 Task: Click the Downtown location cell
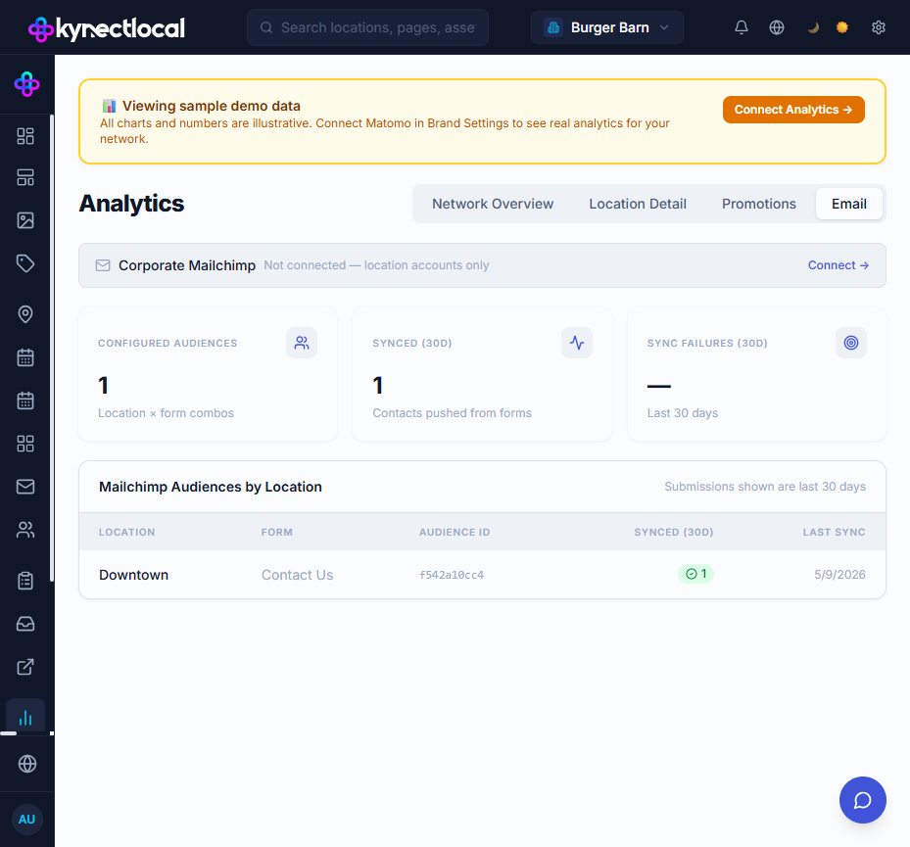[133, 575]
